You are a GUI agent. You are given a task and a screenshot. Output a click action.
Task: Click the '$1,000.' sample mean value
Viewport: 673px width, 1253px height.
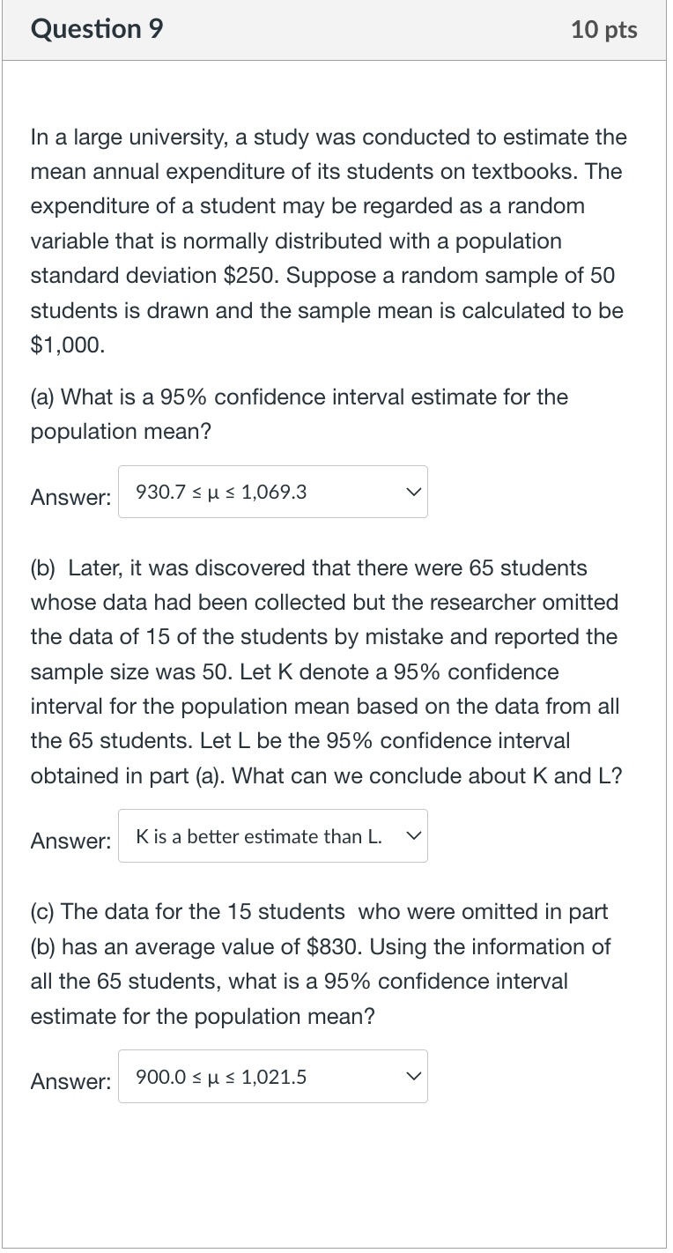68,345
